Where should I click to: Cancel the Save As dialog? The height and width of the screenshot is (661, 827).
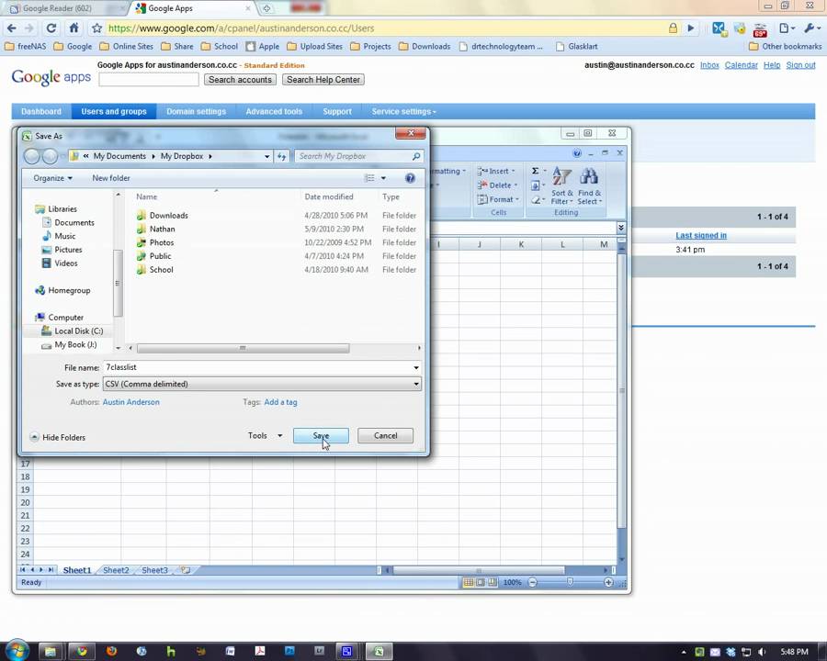pos(385,435)
